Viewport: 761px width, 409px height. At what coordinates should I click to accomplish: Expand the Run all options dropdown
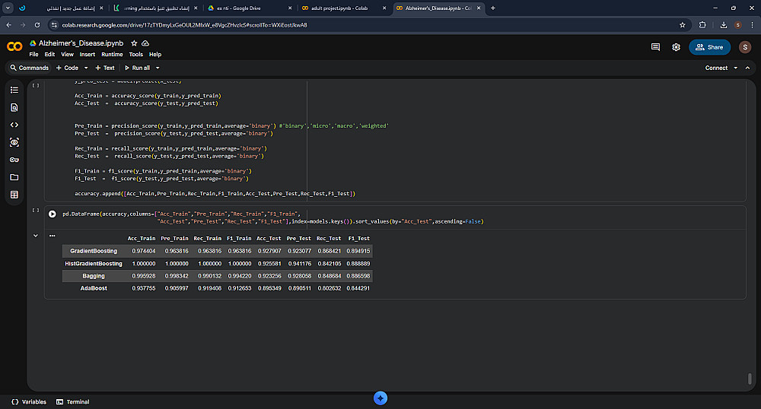(158, 68)
